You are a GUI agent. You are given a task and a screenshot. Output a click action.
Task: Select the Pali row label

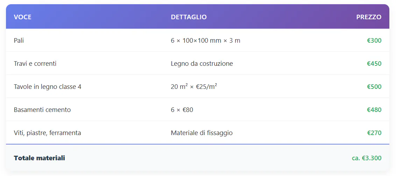19,41
